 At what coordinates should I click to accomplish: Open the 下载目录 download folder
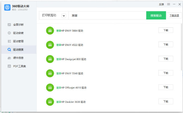(x=174, y=15)
